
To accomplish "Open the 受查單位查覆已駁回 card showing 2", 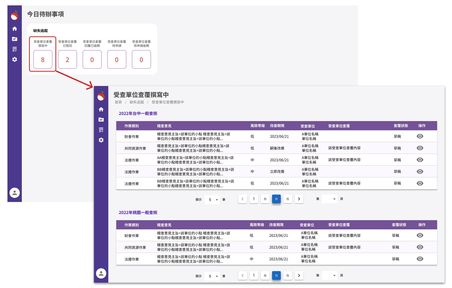I will (67, 59).
